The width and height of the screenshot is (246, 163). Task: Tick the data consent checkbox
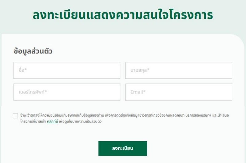[x=15, y=116]
